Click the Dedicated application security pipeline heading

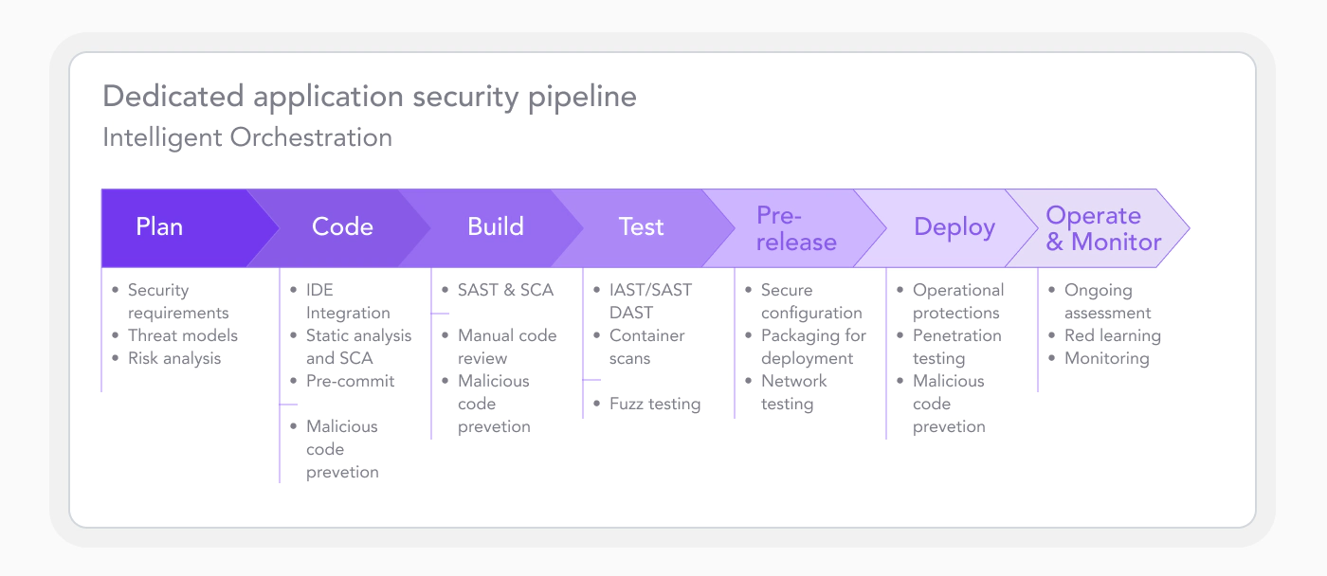click(x=369, y=97)
